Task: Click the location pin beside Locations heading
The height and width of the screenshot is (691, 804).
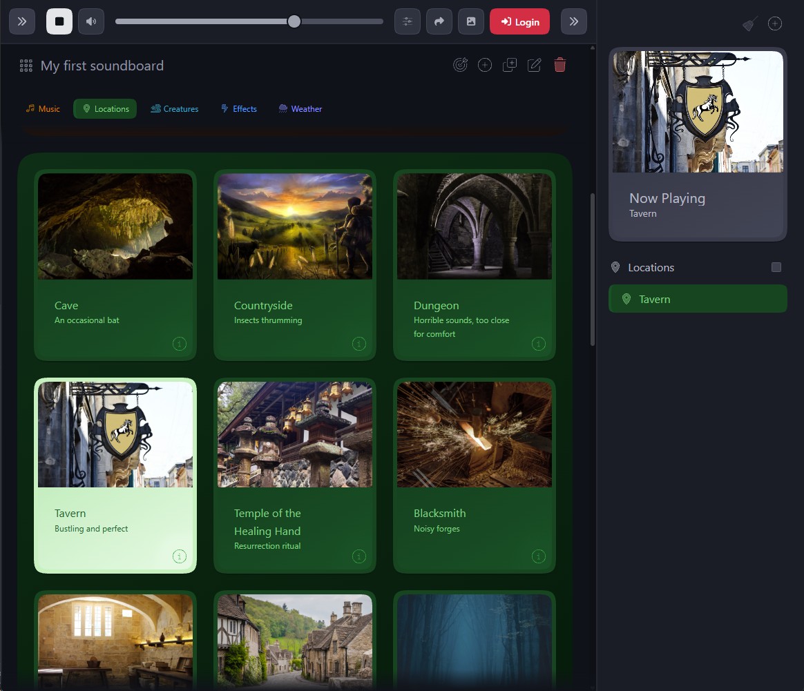Action: [615, 267]
